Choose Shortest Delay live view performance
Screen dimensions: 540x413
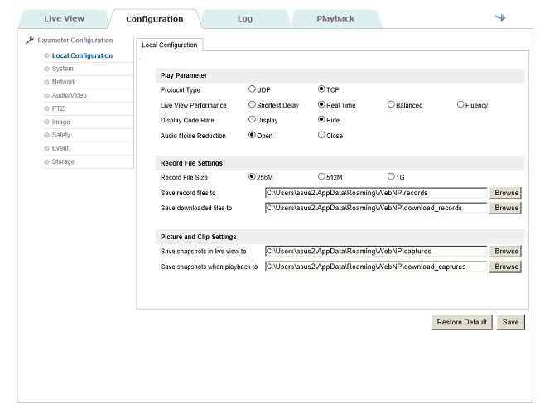tap(253, 105)
